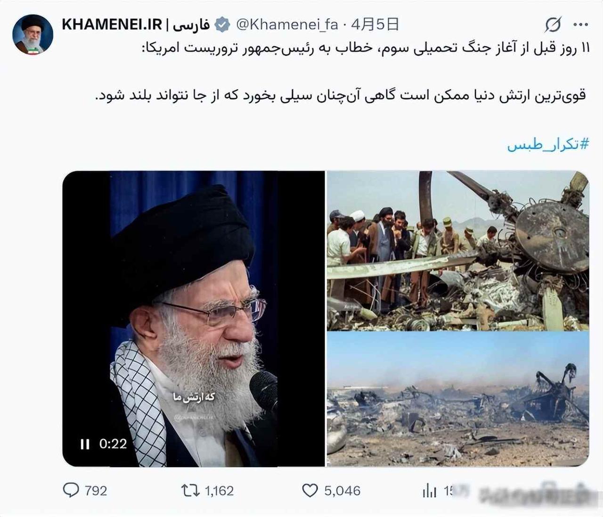
Task: Click the 0:22 video time indicator
Action: (x=113, y=444)
